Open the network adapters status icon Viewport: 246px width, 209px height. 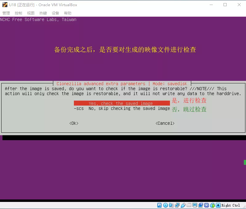pyautogui.click(x=177, y=205)
